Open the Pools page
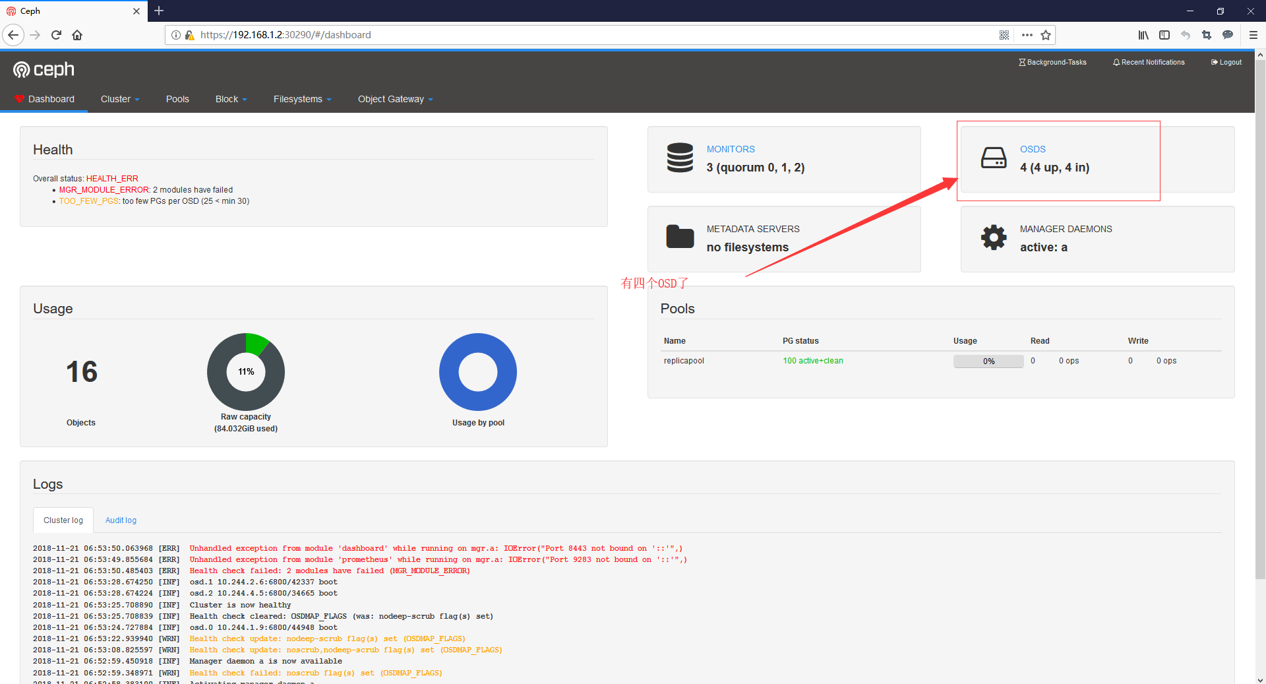 [x=177, y=99]
